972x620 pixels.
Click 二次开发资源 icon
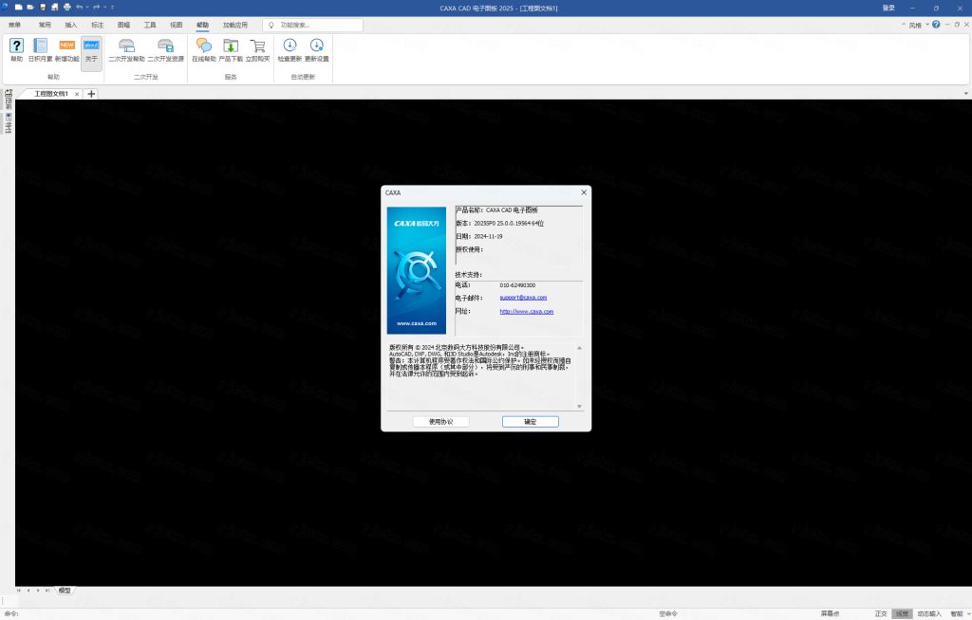pos(165,46)
